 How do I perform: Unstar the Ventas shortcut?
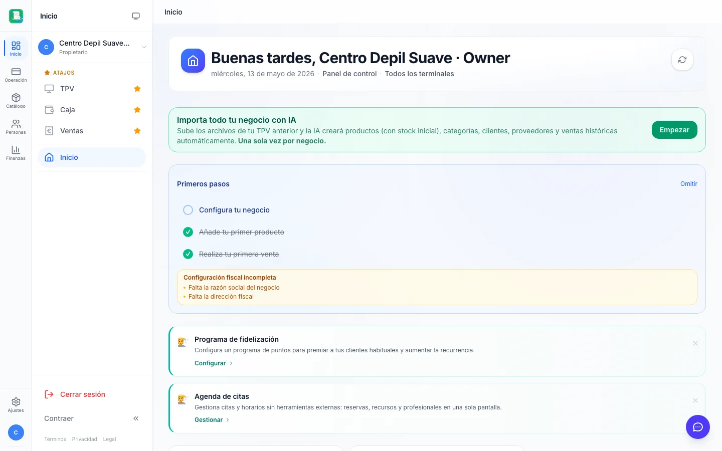[137, 131]
